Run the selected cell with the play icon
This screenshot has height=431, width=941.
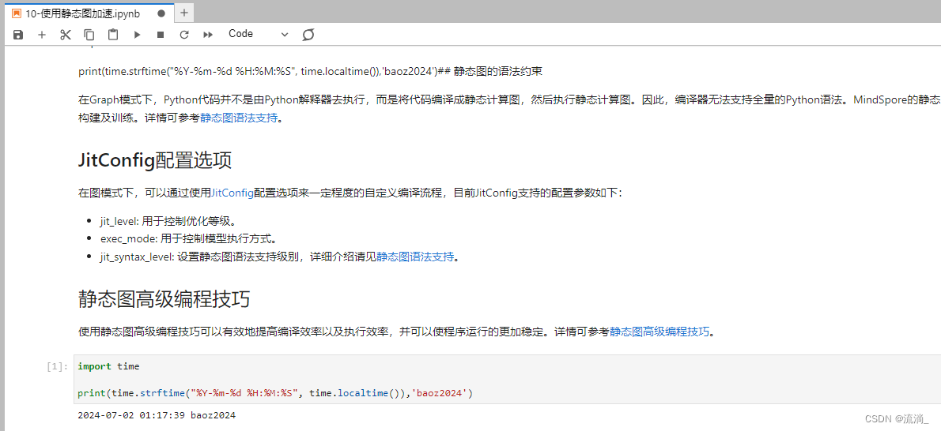point(137,35)
